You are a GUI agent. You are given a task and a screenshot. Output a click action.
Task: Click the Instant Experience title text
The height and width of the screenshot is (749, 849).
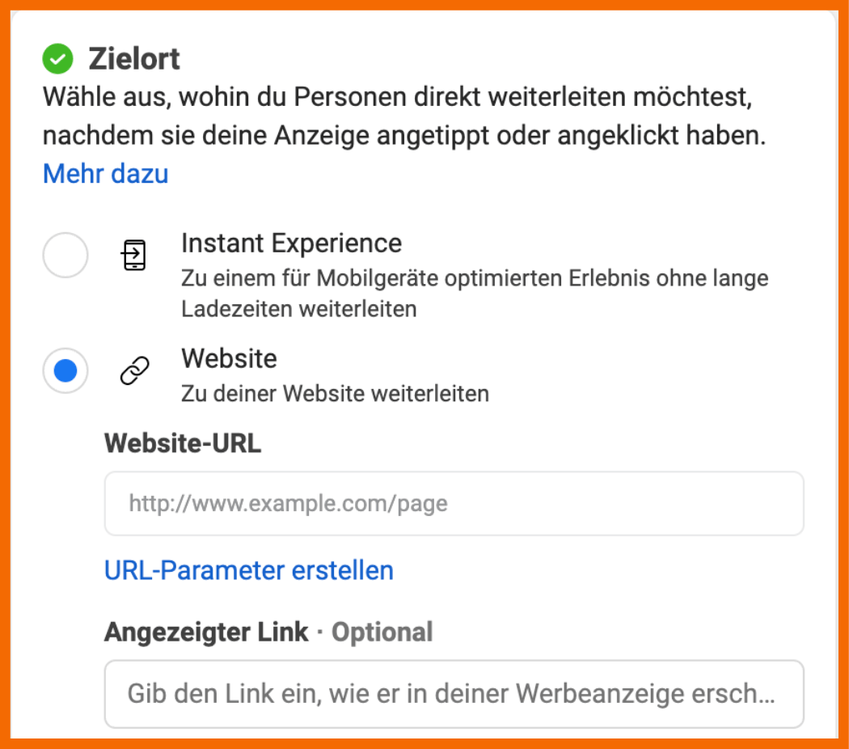click(x=292, y=243)
